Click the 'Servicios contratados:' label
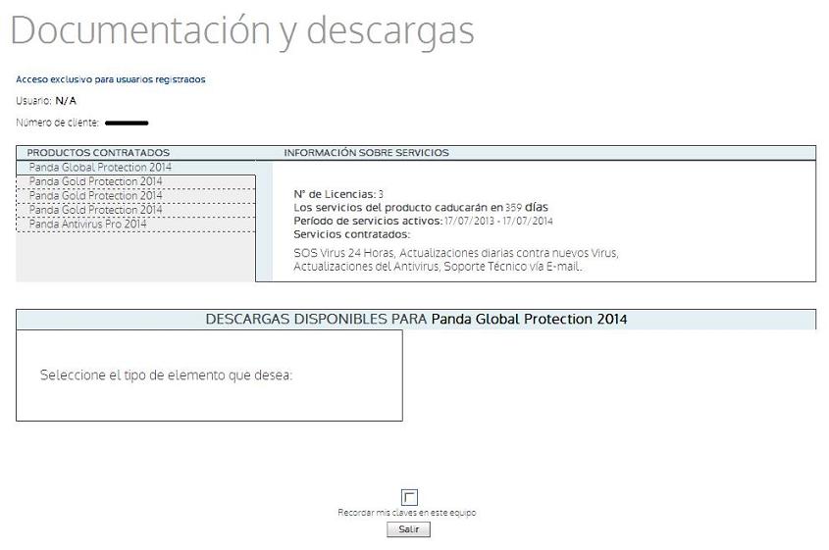829x550 pixels. pos(351,234)
